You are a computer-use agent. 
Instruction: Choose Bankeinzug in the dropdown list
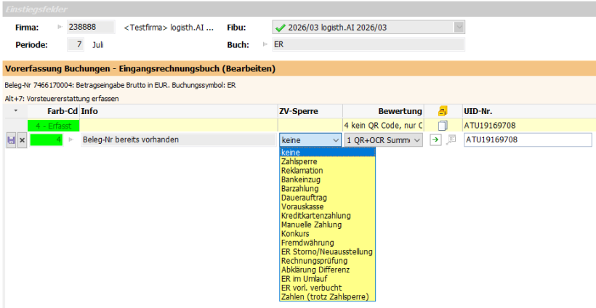click(328, 179)
